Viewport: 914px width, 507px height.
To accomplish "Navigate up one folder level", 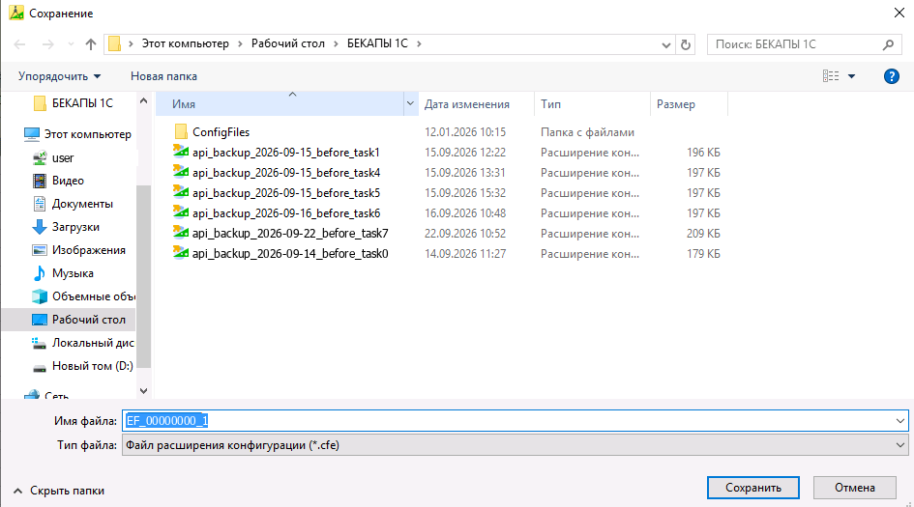I will [x=90, y=44].
